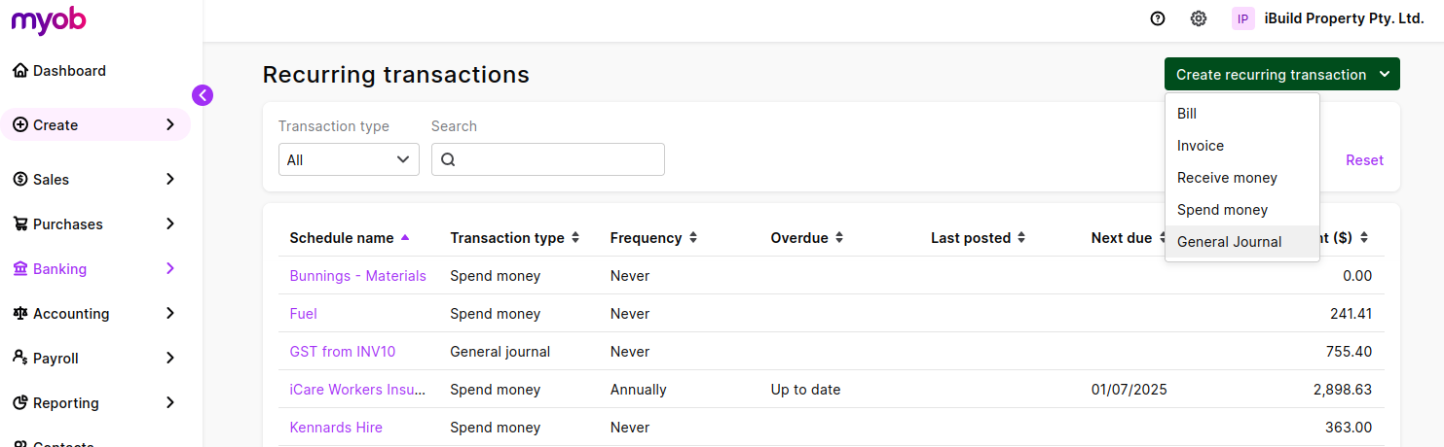
Task: Click the 01/07/2025 next due cell
Action: click(1129, 390)
